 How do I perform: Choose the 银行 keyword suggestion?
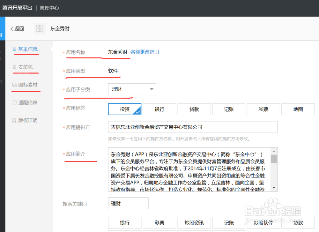[125, 223]
